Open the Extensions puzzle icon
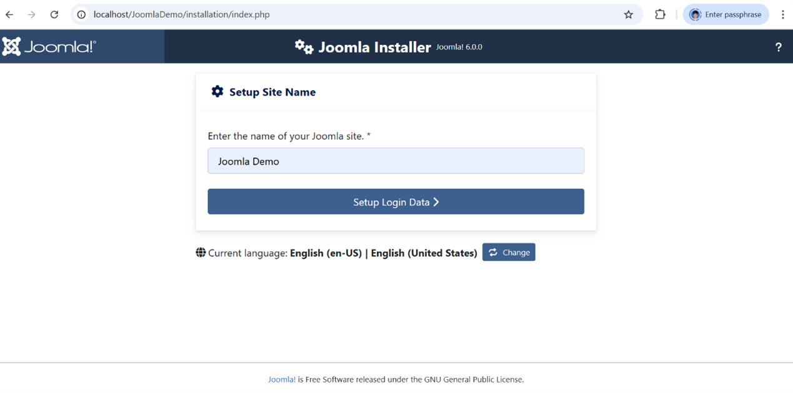The image size is (793, 393). pyautogui.click(x=660, y=14)
